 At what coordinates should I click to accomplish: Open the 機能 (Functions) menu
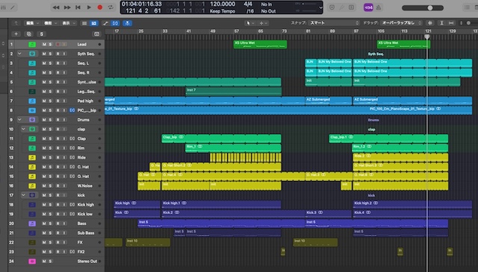click(50, 23)
